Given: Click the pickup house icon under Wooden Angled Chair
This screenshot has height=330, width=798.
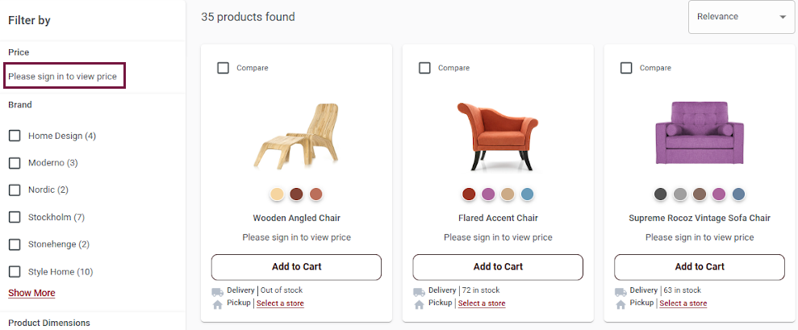Looking at the screenshot, I should [217, 304].
